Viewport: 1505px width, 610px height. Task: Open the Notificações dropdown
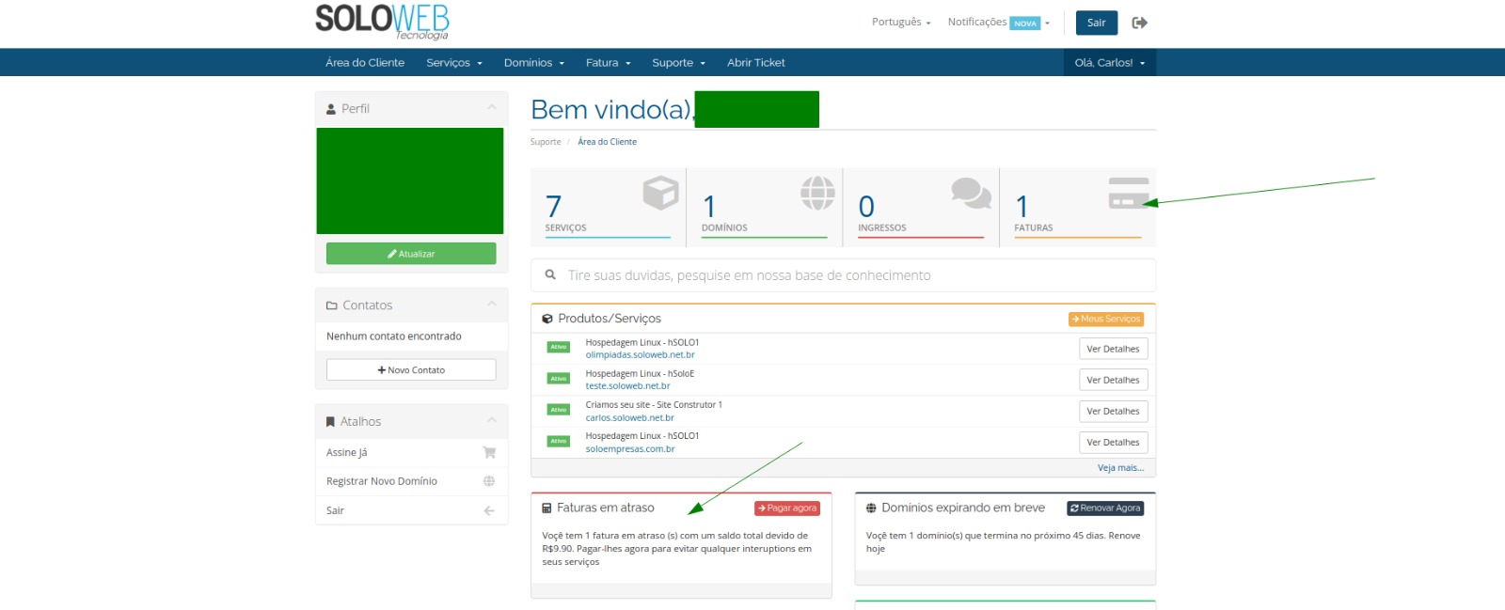coord(998,22)
